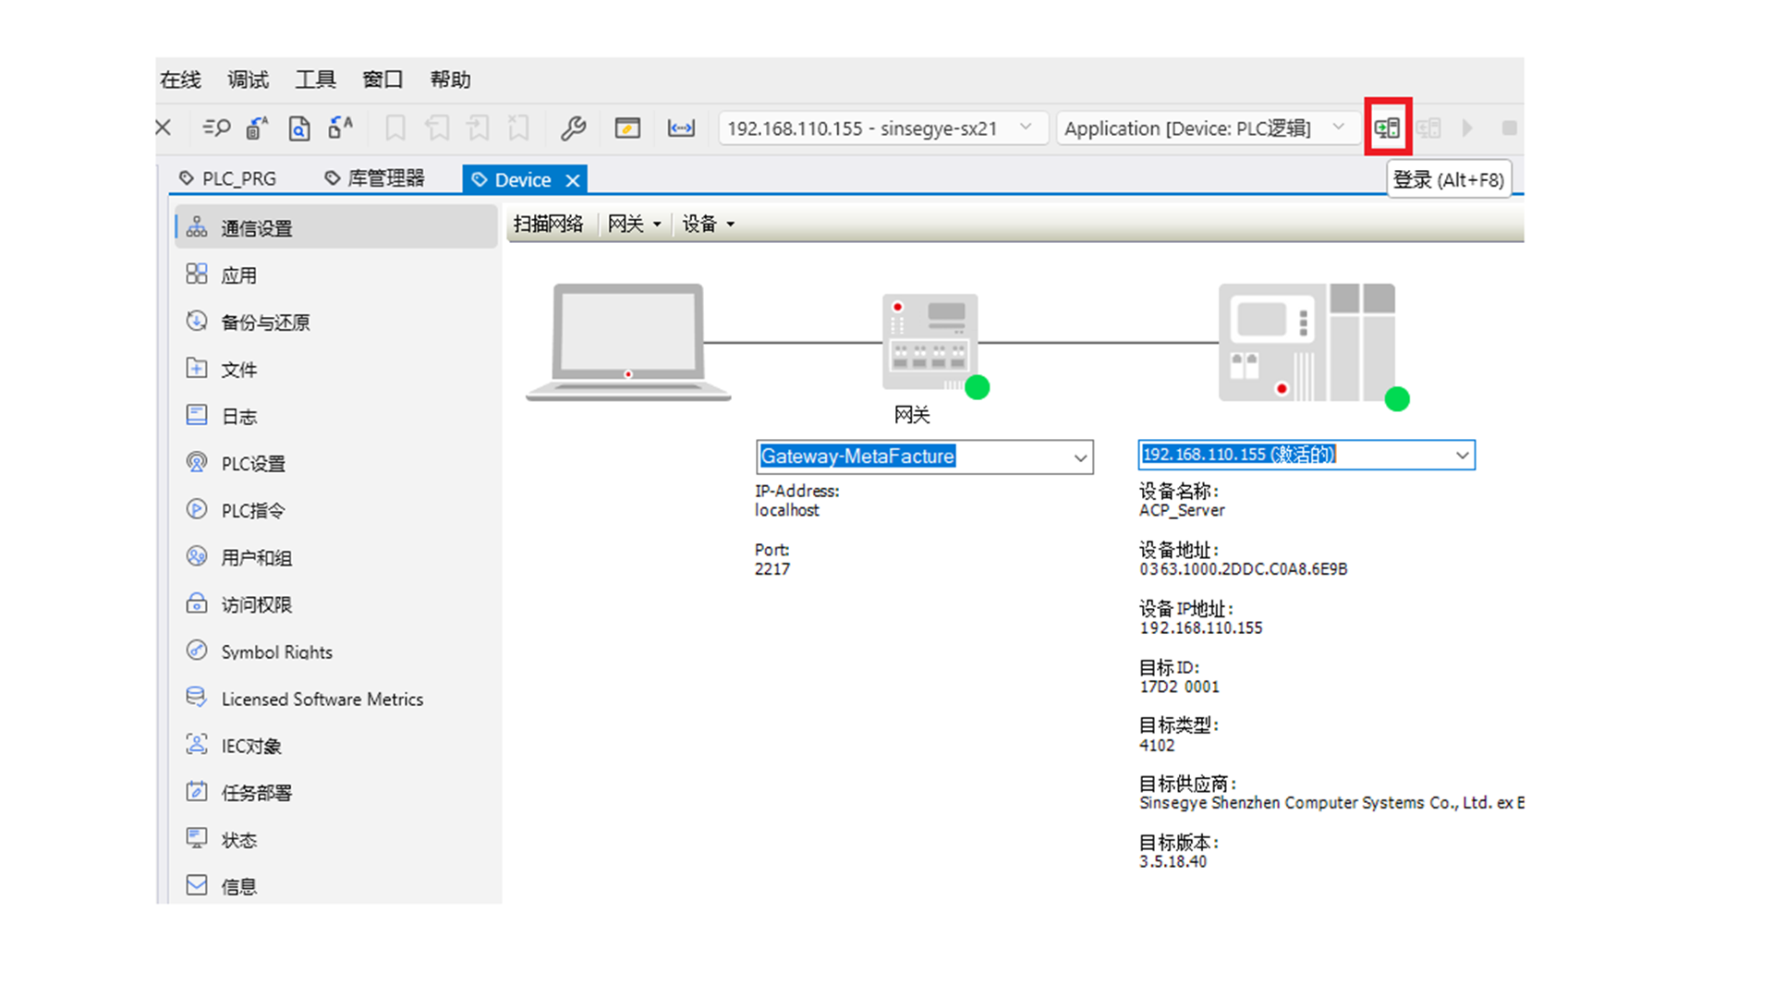The width and height of the screenshot is (1774, 998).
Task: Click the gateway device icon in the diagram
Action: 930,343
